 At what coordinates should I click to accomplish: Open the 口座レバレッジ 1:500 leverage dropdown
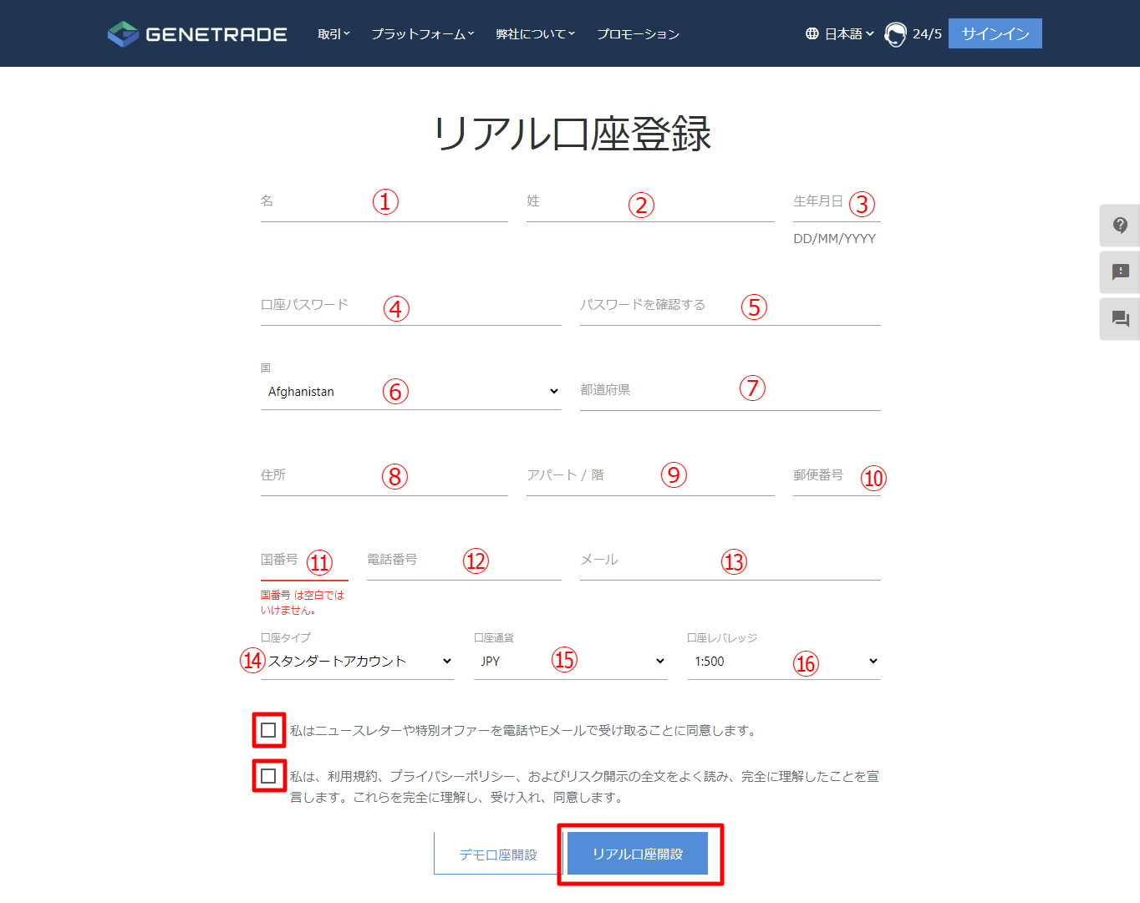pos(784,661)
